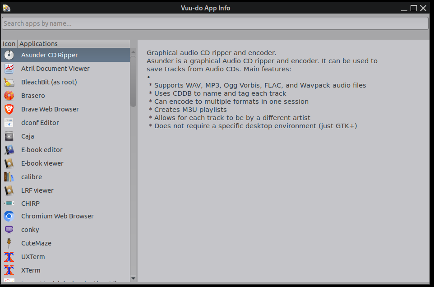Select dconf Editor in the list
The width and height of the screenshot is (434, 287).
point(65,123)
